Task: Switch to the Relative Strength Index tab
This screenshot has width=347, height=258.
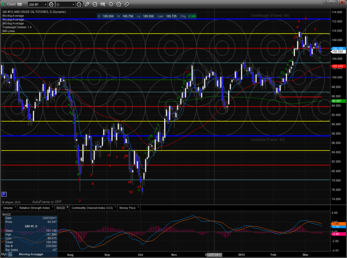Action: click(x=34, y=208)
